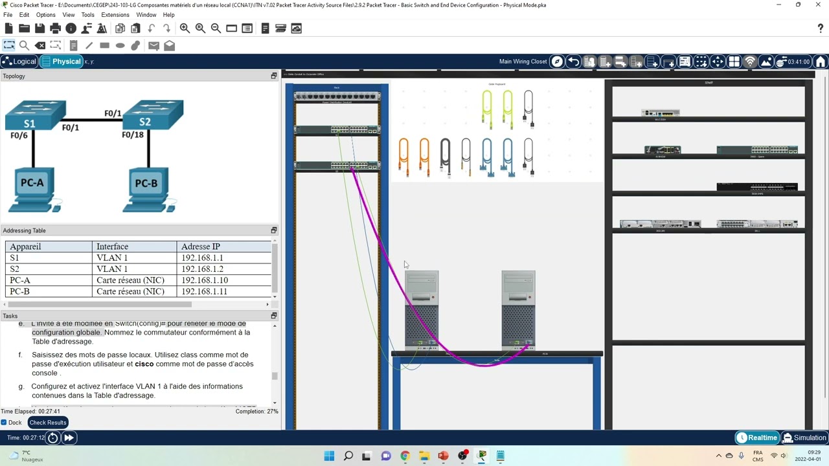Print using the printer icon

pos(55,28)
